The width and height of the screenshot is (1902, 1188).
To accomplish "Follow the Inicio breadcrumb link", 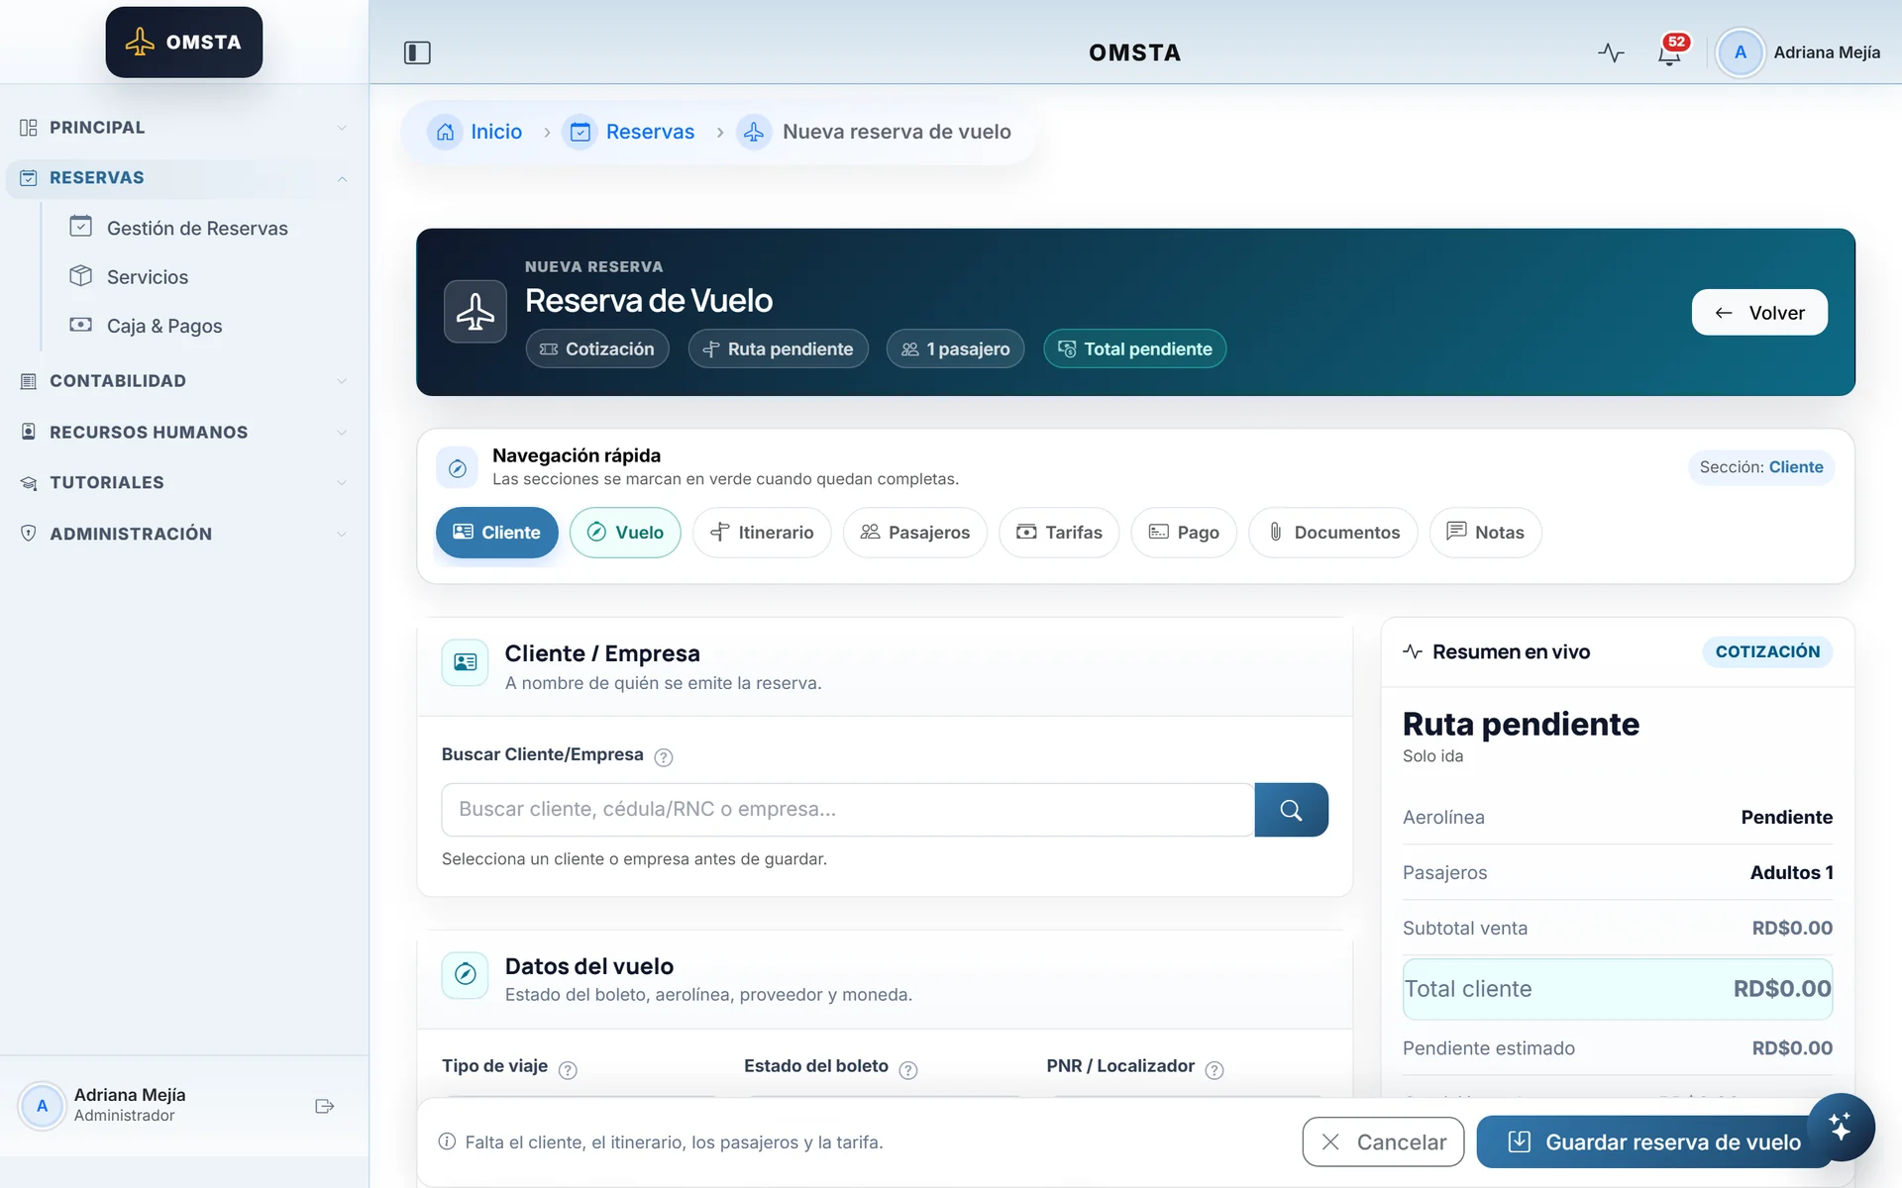I will coord(496,132).
